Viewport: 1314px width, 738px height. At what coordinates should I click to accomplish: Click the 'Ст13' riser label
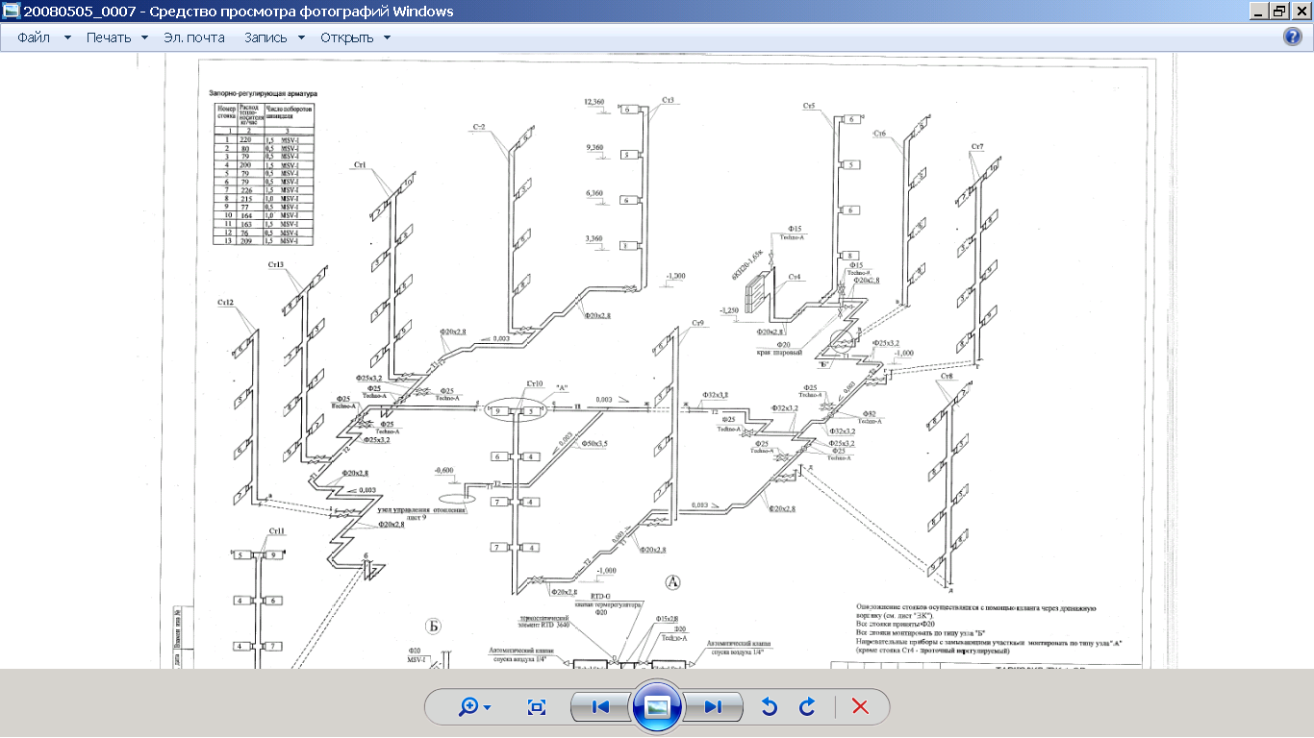(277, 264)
